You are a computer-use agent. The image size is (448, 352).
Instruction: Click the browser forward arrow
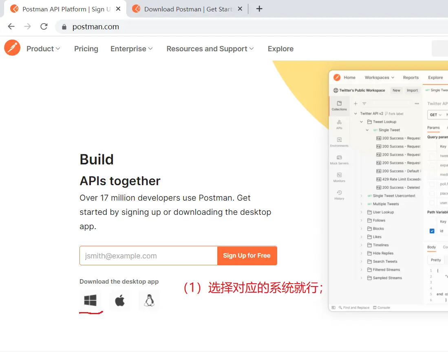click(27, 26)
